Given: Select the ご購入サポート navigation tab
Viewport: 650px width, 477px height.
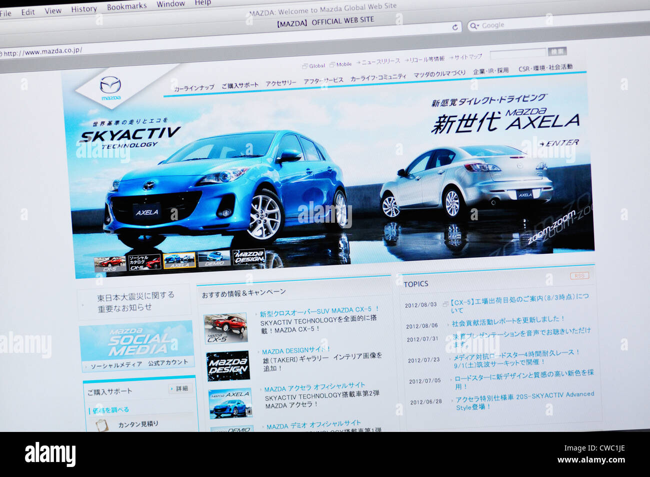Looking at the screenshot, I should tap(240, 85).
